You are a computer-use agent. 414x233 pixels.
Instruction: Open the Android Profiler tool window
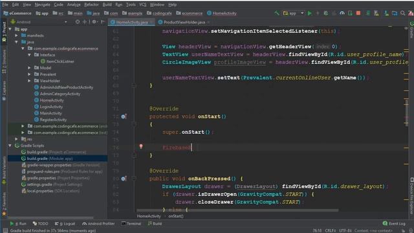tap(98, 223)
